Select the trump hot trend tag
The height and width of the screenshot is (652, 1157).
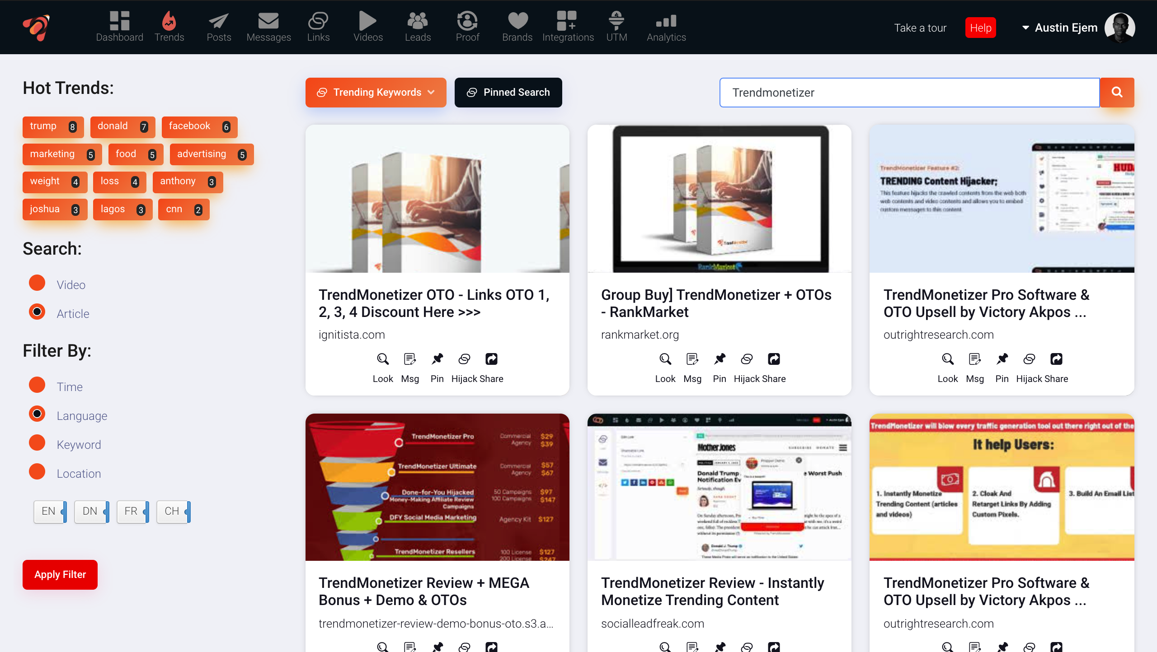(x=53, y=127)
